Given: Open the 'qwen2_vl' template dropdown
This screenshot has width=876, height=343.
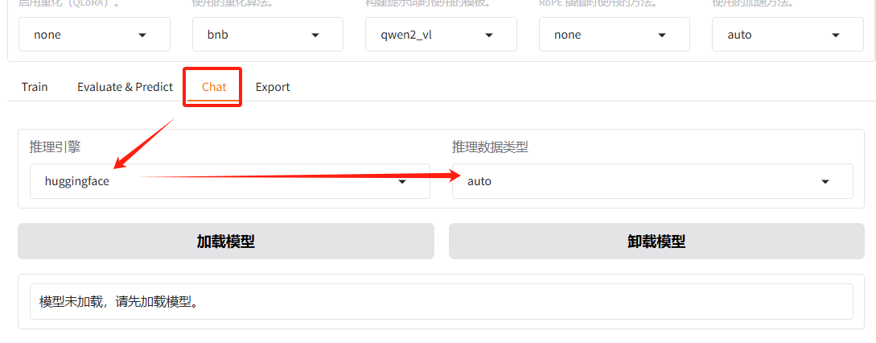Looking at the screenshot, I should coord(442,34).
